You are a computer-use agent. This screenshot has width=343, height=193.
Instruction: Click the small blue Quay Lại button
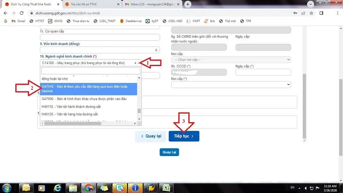coord(169,152)
